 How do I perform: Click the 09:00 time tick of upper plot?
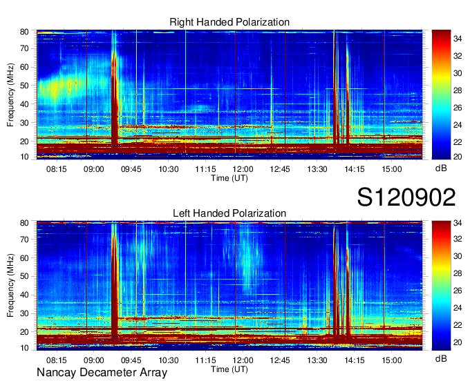(x=93, y=169)
